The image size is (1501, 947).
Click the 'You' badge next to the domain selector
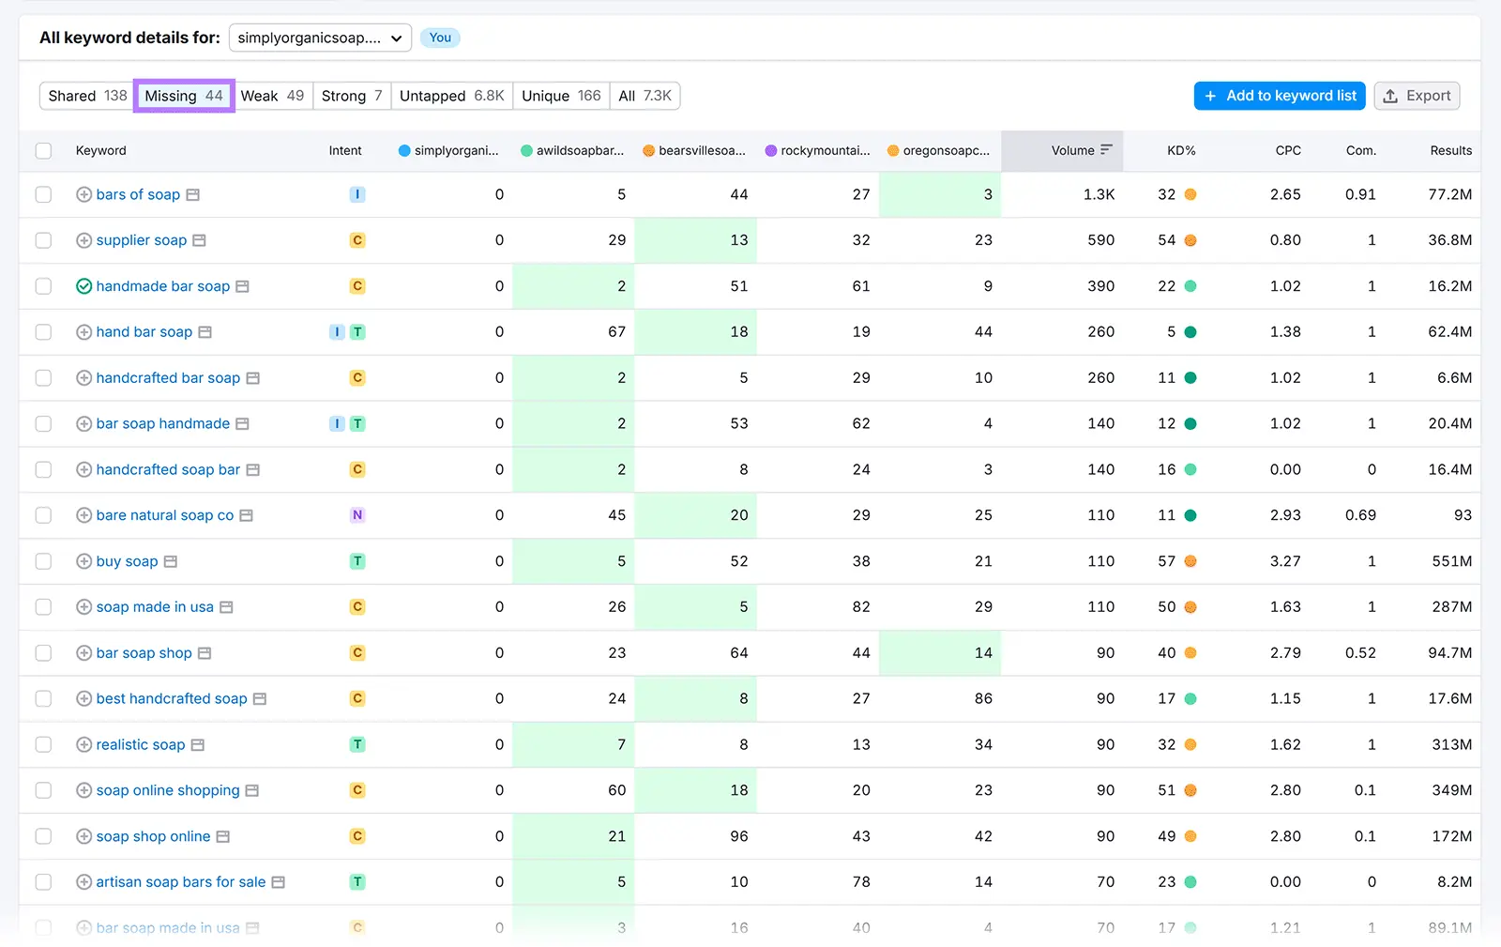pos(440,38)
